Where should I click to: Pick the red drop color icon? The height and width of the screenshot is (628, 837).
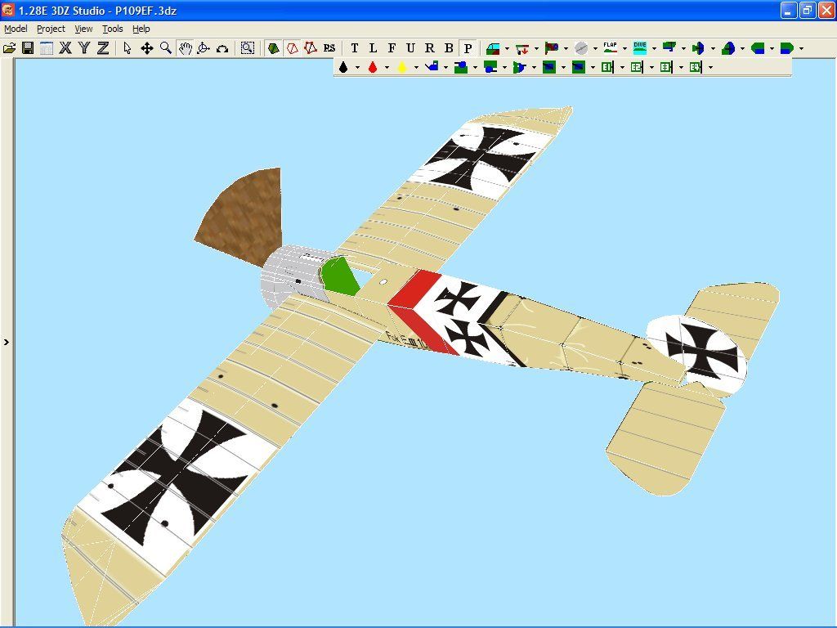pos(373,67)
